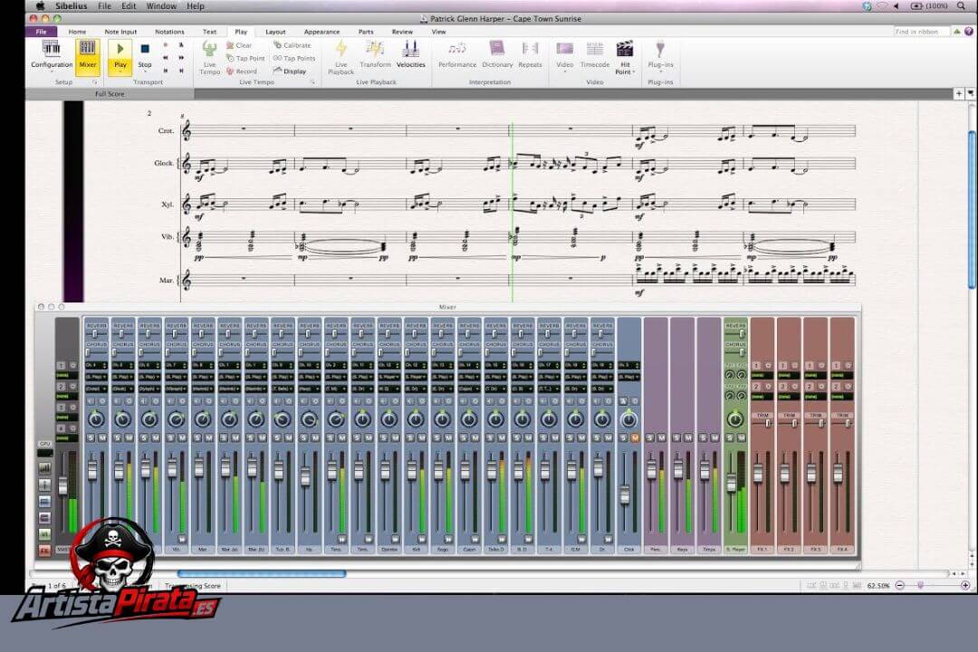Open the Plug-ins dropdown
Image resolution: width=978 pixels, height=652 pixels.
(660, 72)
